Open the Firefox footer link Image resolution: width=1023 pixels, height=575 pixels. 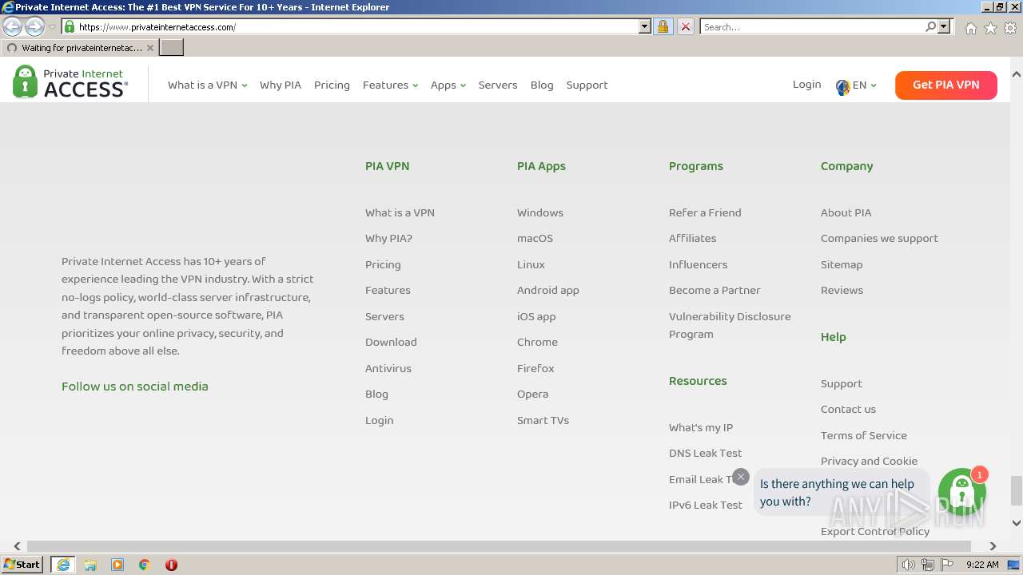coord(535,368)
